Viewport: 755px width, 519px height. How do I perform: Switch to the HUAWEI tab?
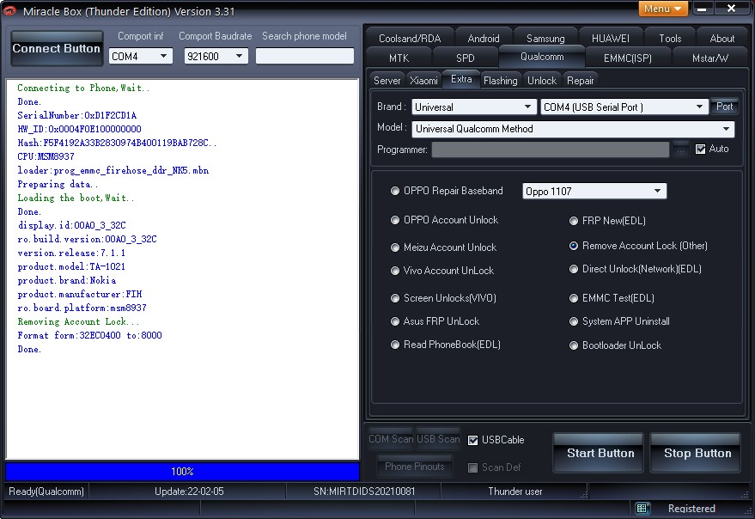pyautogui.click(x=611, y=39)
